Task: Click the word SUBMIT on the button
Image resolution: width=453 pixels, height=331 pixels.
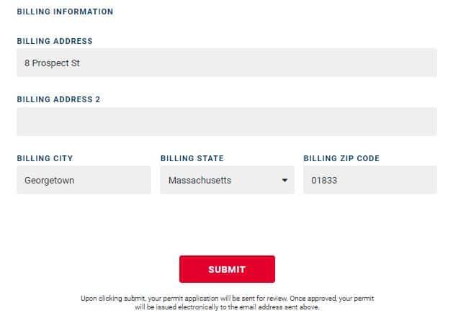Action: [x=227, y=270]
